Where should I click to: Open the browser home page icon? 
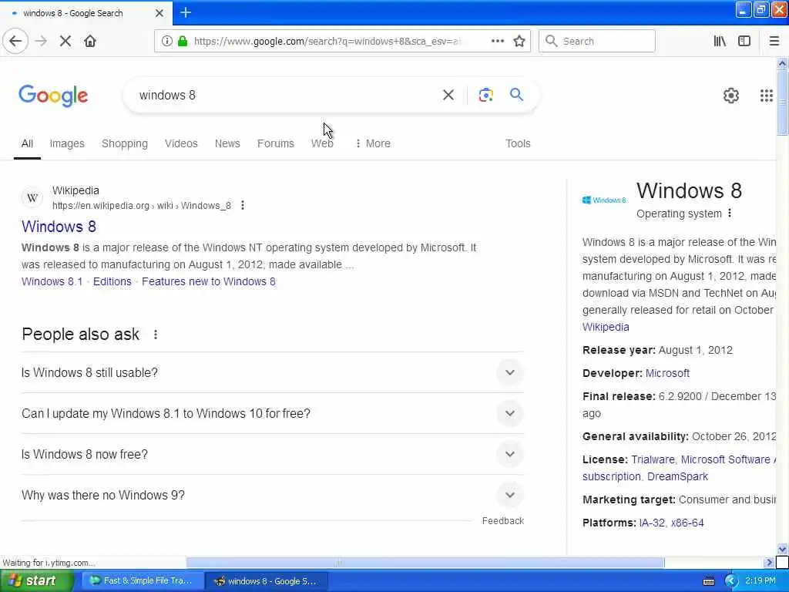pos(90,41)
